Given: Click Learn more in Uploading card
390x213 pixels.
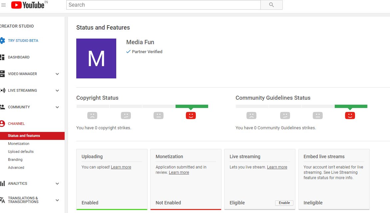Looking at the screenshot, I should [121, 167].
